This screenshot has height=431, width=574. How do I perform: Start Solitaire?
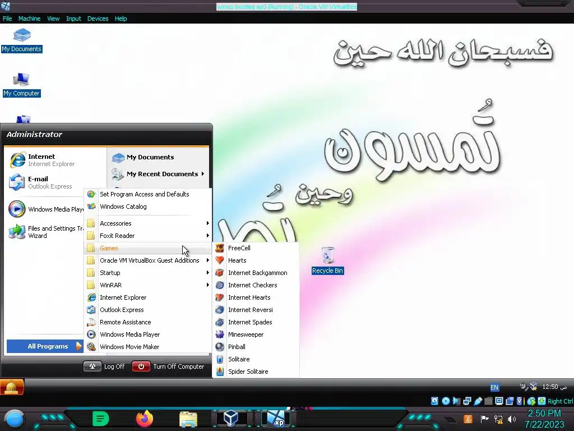(256, 359)
